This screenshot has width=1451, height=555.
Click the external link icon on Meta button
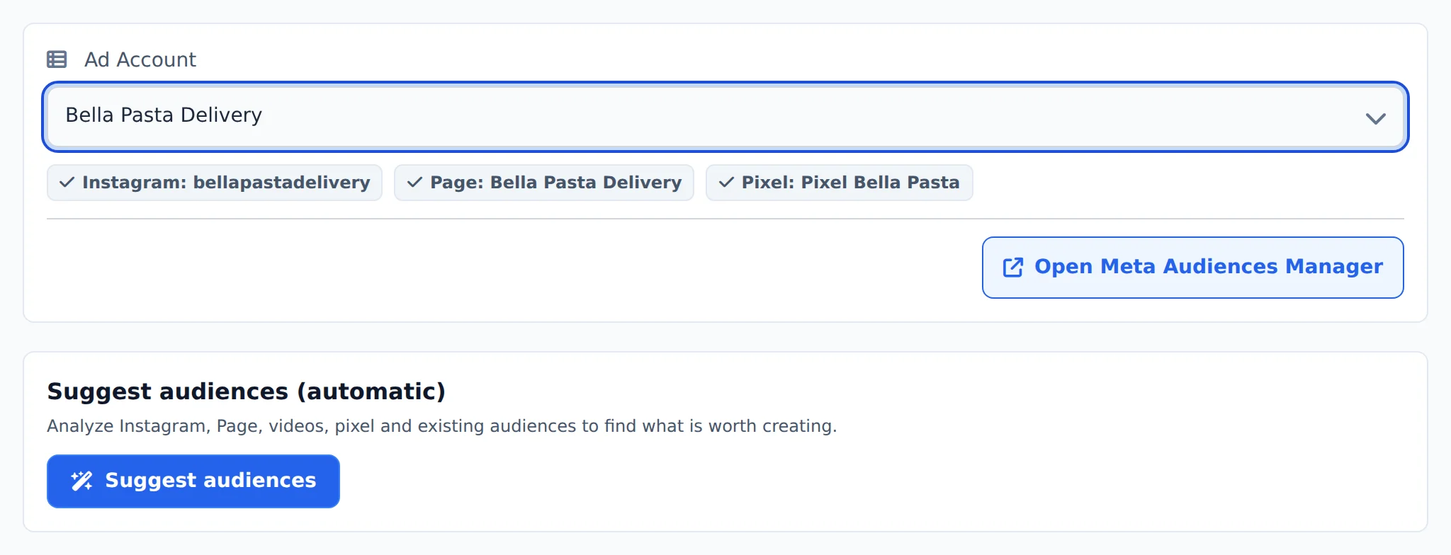1012,267
